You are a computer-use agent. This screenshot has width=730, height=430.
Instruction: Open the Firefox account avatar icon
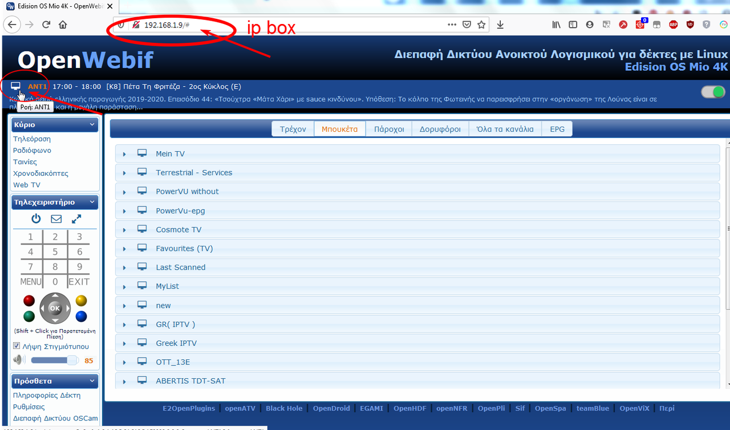[x=590, y=25]
